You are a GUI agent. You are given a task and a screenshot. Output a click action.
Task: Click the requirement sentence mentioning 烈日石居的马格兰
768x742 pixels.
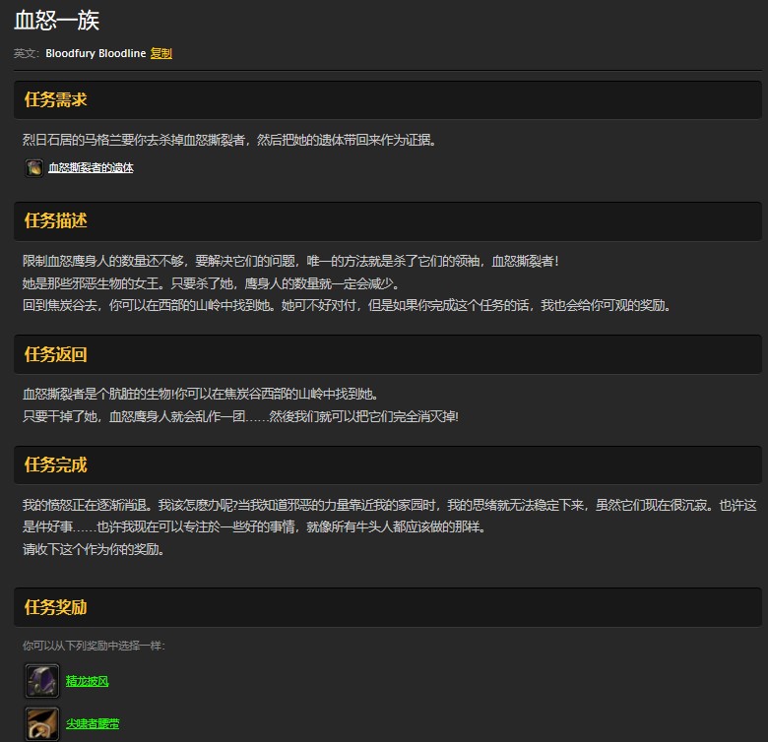click(x=229, y=140)
